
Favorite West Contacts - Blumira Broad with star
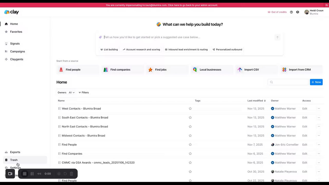(190, 109)
